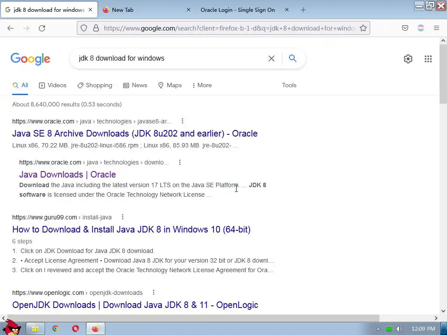The height and width of the screenshot is (335, 447).
Task: Open options for Java Downloads result
Action: pyautogui.click(x=179, y=162)
